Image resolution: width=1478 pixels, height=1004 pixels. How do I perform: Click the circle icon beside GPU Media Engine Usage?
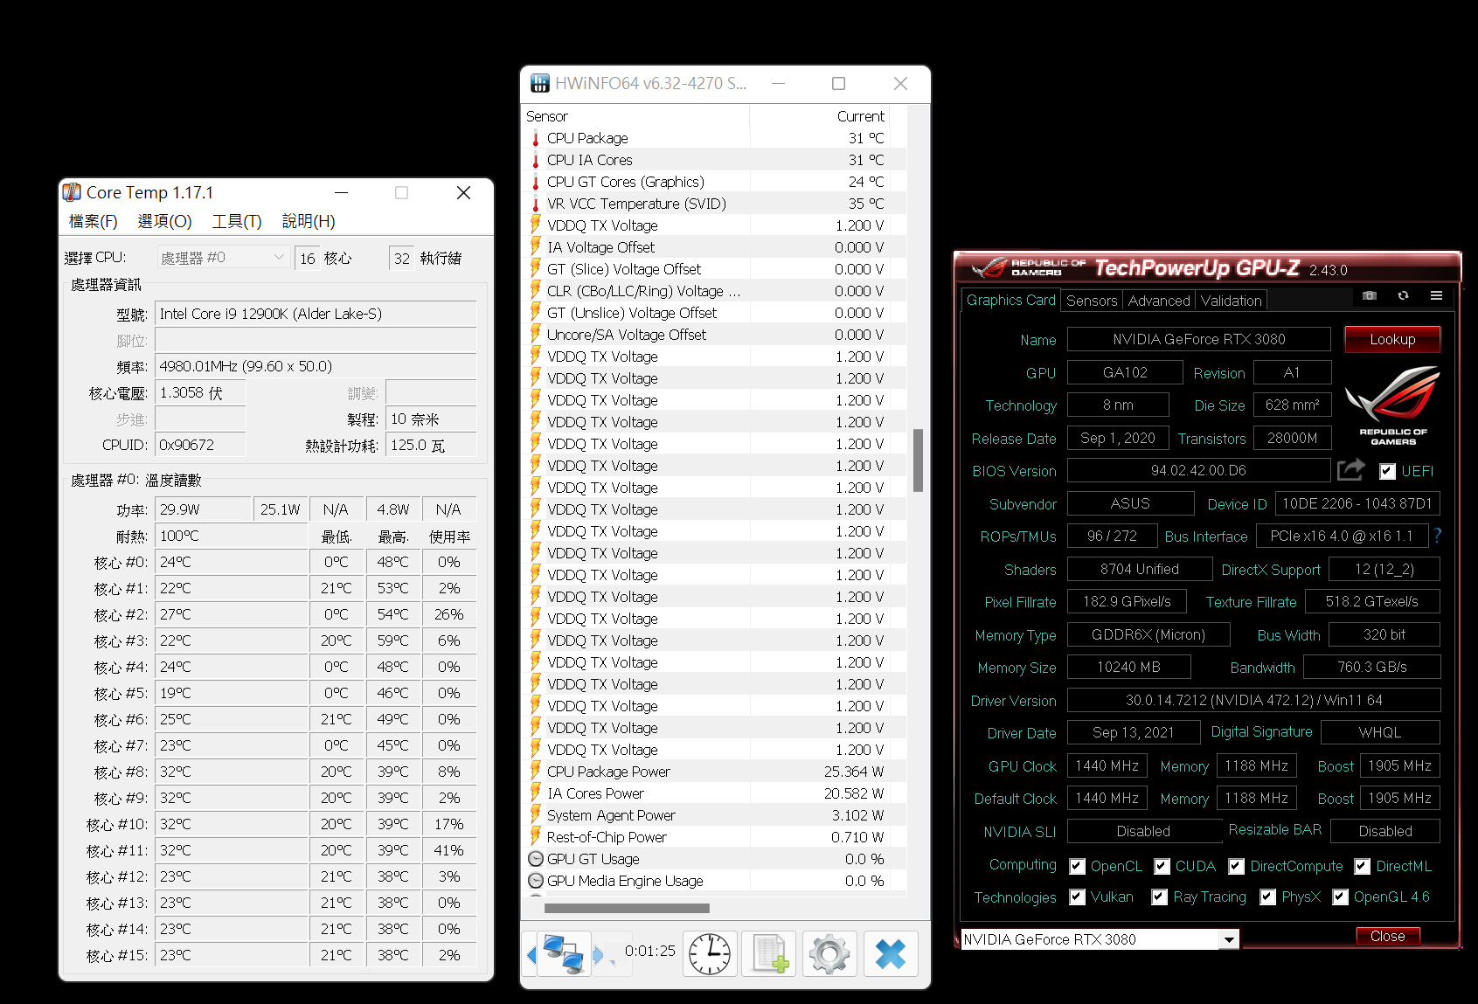[536, 881]
